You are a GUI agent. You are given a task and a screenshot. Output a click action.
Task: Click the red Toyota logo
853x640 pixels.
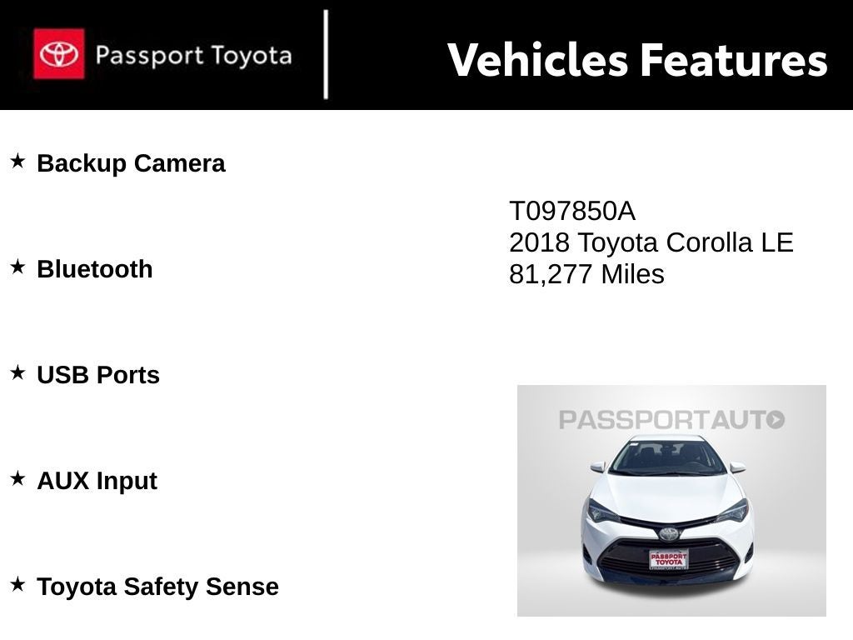point(58,54)
